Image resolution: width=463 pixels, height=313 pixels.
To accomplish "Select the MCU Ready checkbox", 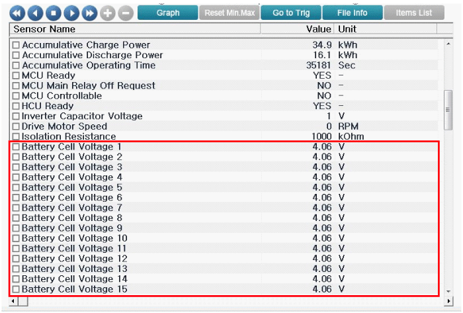I will [x=17, y=76].
